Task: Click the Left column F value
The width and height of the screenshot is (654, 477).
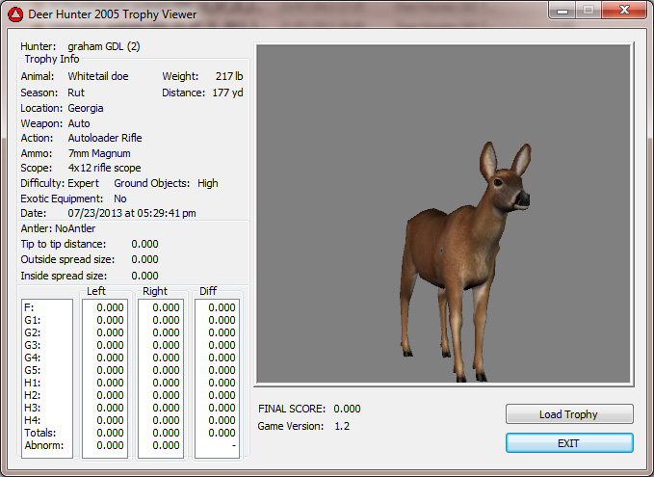Action: pos(110,307)
